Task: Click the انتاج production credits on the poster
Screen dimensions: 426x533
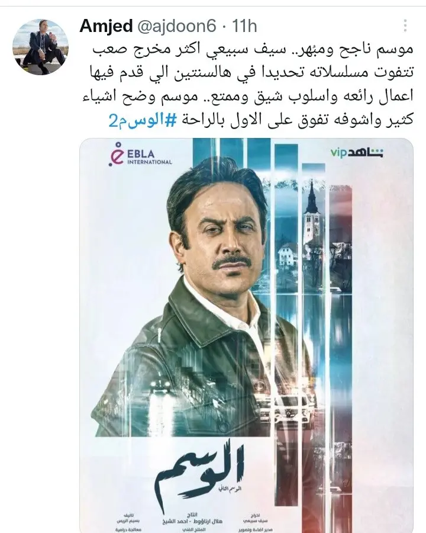Action: pyautogui.click(x=192, y=518)
